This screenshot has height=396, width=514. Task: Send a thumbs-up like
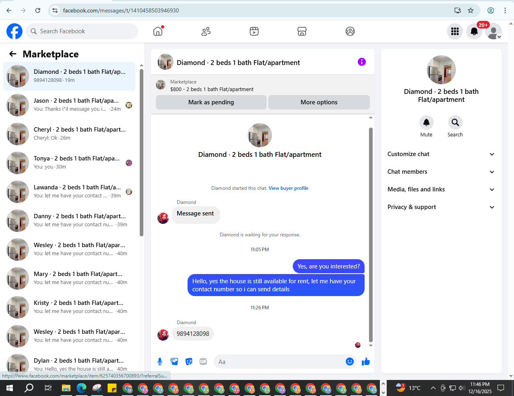[x=365, y=361]
